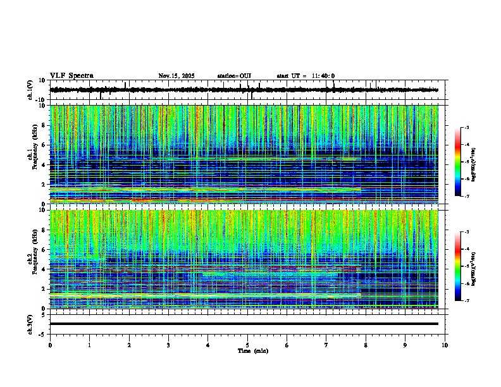
Task: Click the "8" kHz tick on ch.1 spectrogram
Action: point(44,125)
